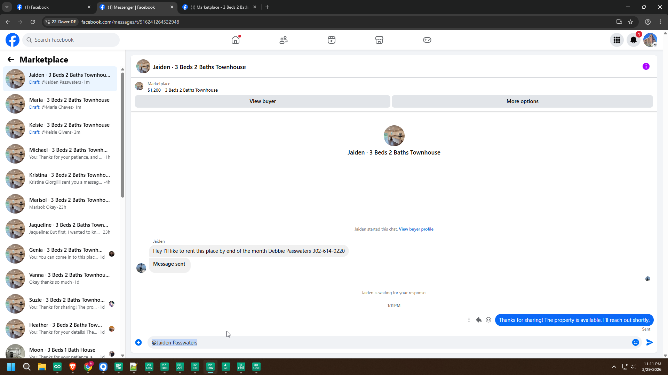This screenshot has height=375, width=668.
Task: Open the account profile menu
Action: (650, 40)
